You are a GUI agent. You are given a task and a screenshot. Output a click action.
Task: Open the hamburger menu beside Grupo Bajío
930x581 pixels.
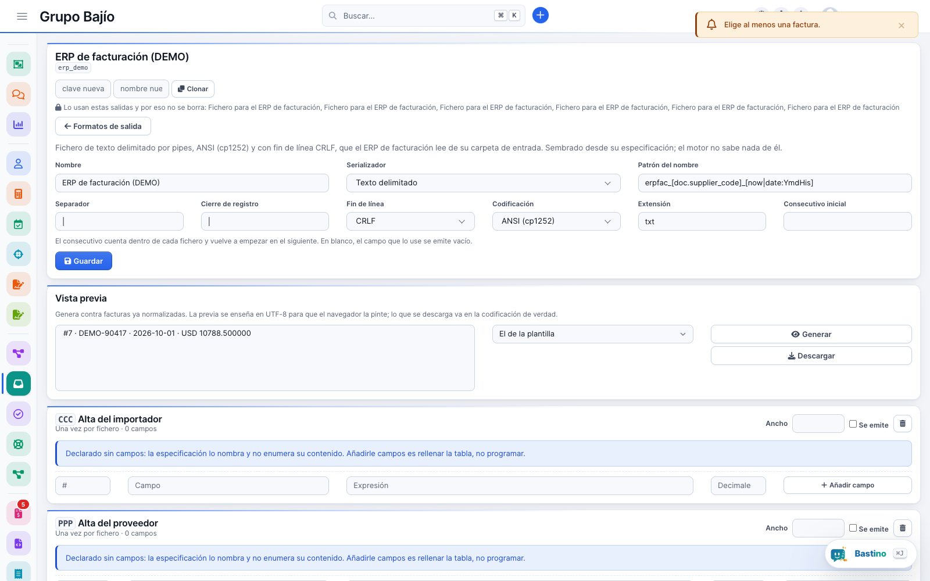tap(22, 16)
